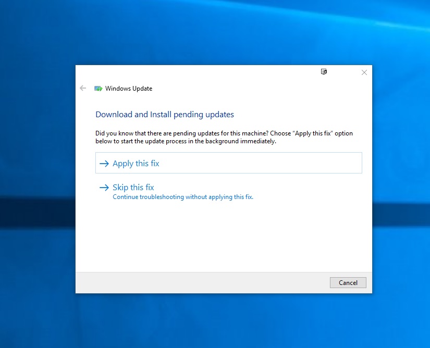Image resolution: width=430 pixels, height=348 pixels.
Task: Close the troubleshooter dialog with X
Action: click(364, 72)
